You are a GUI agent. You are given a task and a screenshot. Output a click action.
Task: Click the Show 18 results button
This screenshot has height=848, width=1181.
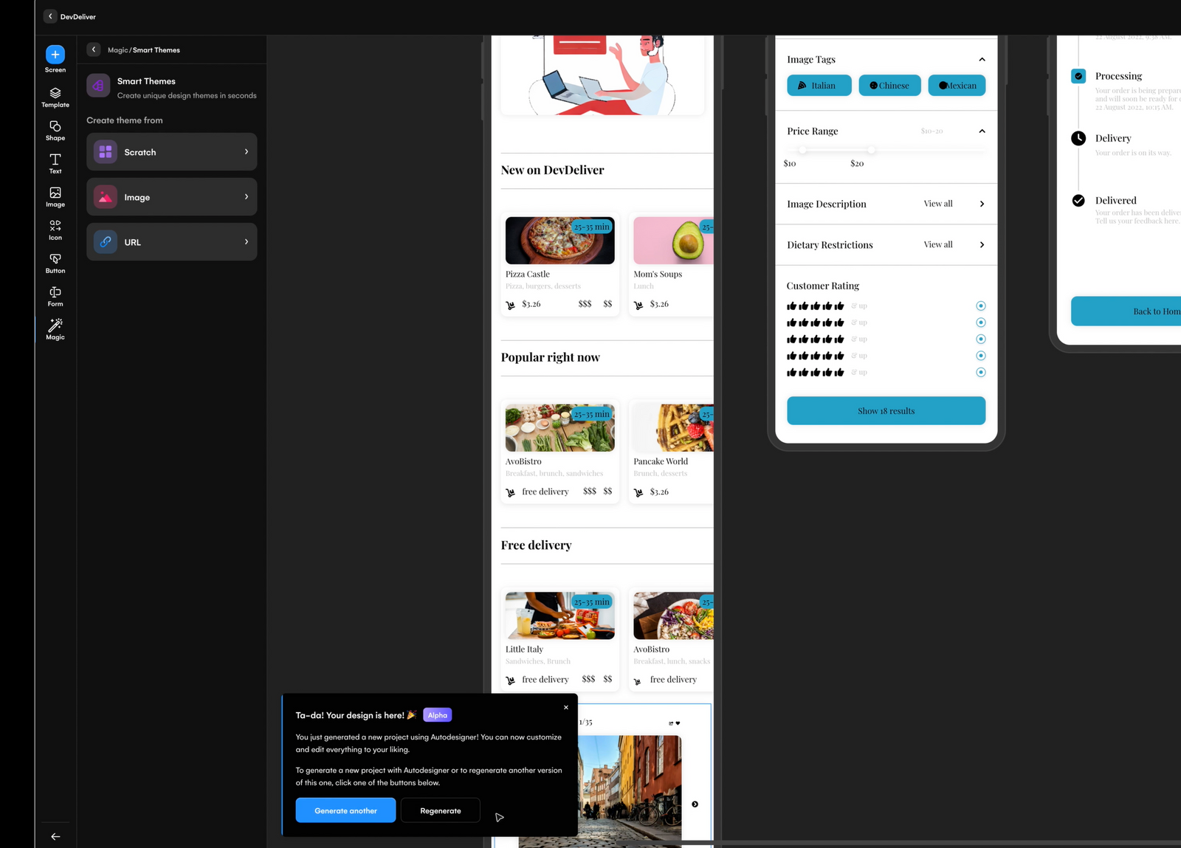coord(886,410)
